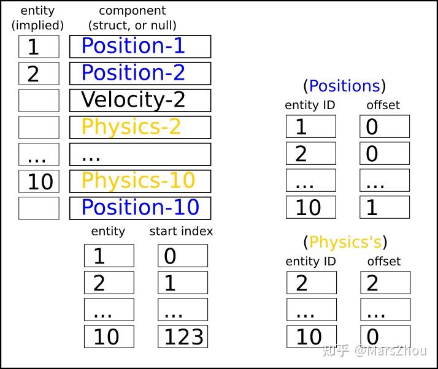Select offset 1 in the Positions table

[x=385, y=207]
